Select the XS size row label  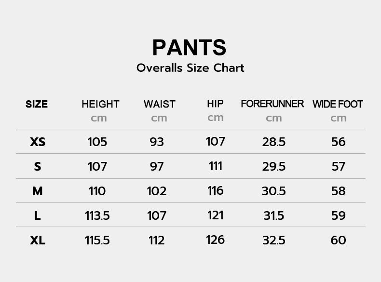point(38,142)
